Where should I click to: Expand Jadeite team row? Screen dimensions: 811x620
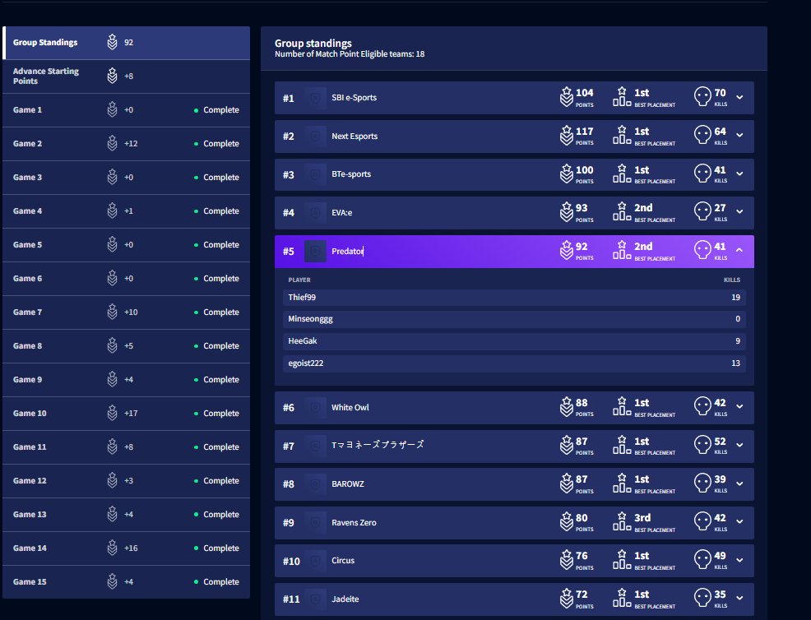514,599
